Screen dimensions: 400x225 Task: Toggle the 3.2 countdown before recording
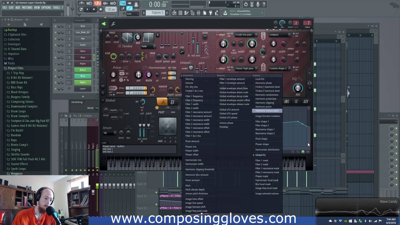[97, 3]
